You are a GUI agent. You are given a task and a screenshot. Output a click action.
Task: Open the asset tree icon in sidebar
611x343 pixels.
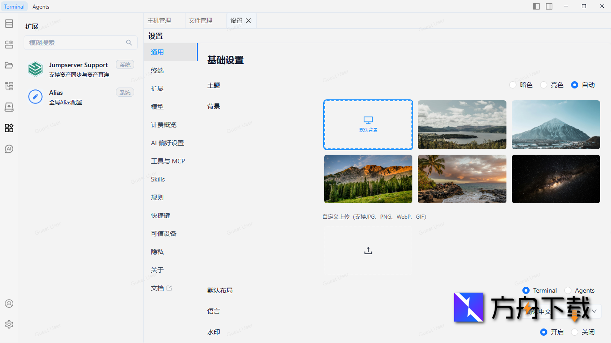coord(9,86)
